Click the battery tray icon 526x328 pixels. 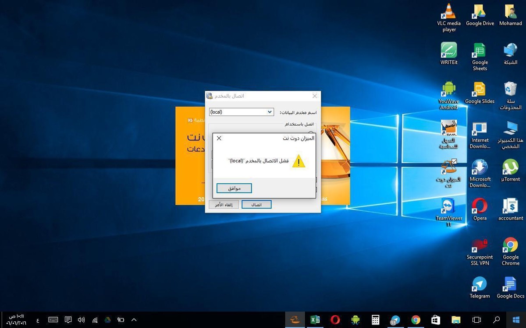coord(121,320)
